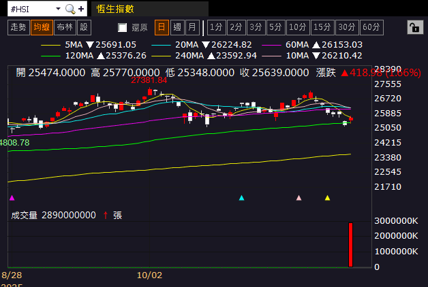The image size is (428, 287).
Task: Click the magenta triangle marker on the chart
Action: pos(12,198)
